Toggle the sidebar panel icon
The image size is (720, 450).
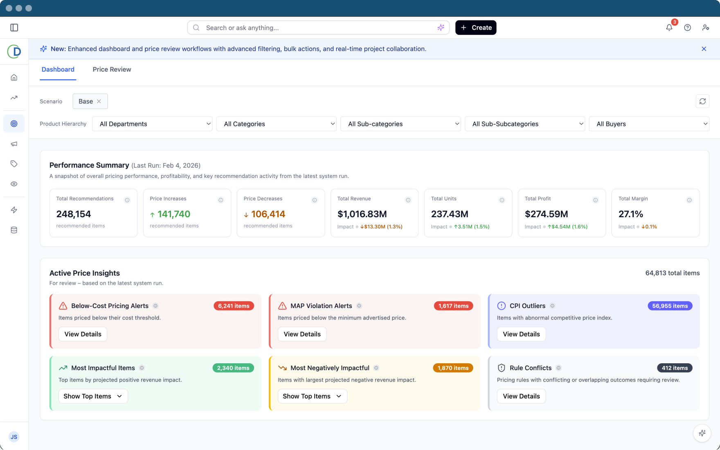tap(14, 27)
